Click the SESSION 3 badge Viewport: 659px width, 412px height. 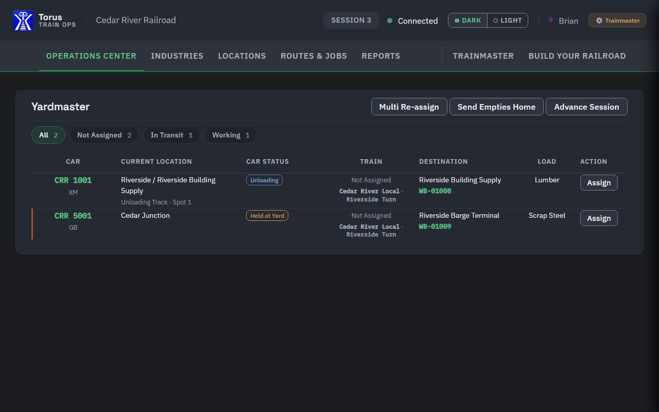tap(351, 21)
